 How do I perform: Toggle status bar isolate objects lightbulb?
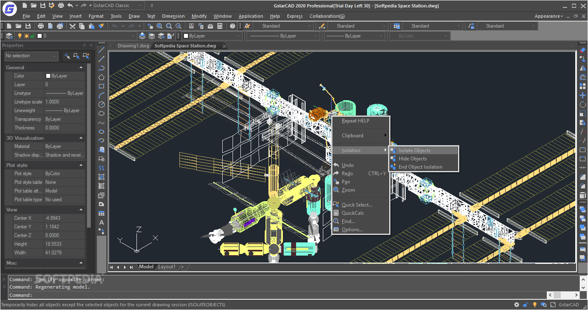tap(535, 305)
